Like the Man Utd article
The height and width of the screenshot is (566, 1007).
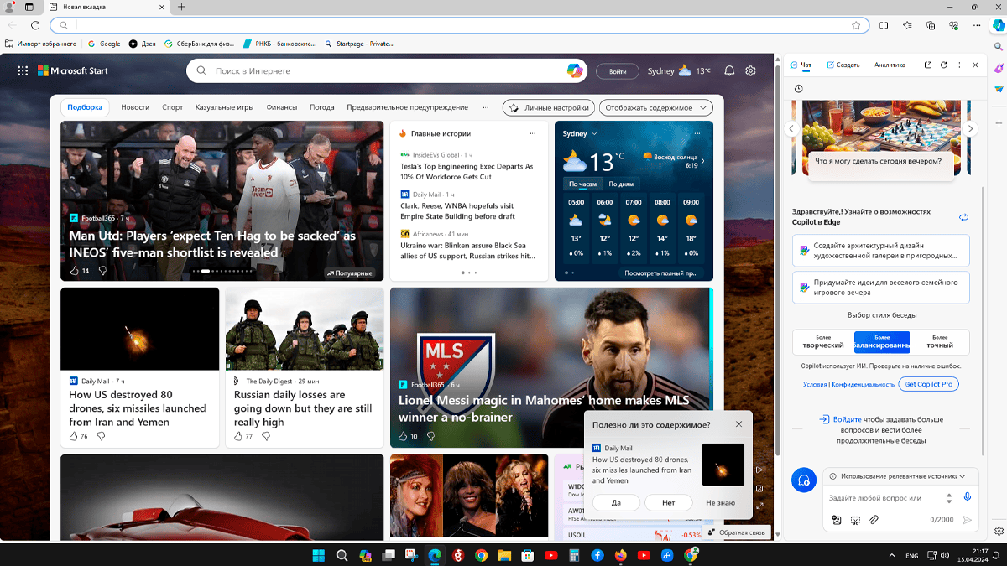(x=74, y=271)
